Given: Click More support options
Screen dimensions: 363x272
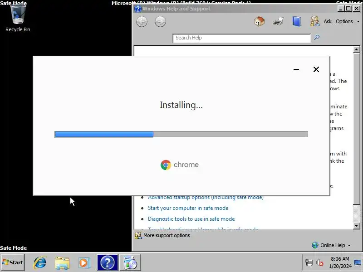Looking at the screenshot, I should 162,235.
